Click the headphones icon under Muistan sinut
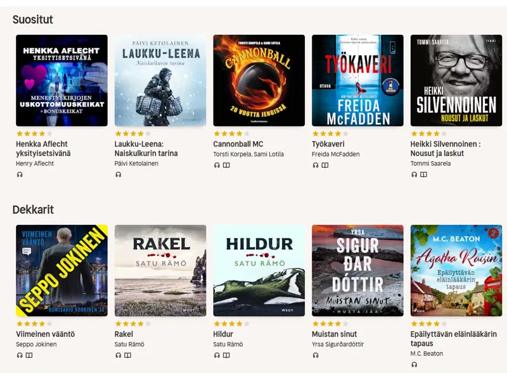The height and width of the screenshot is (380, 507). coord(316,355)
